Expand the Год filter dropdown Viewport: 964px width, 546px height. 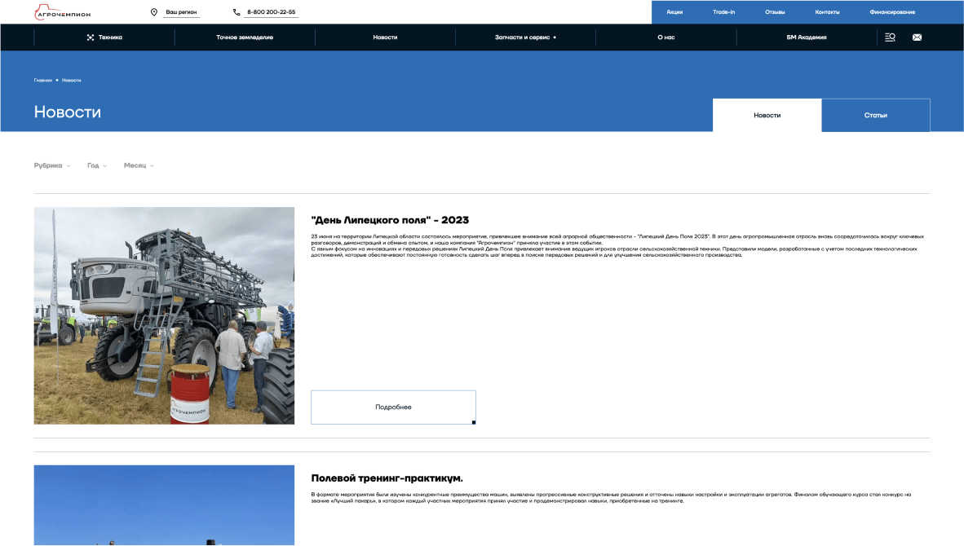pos(97,165)
